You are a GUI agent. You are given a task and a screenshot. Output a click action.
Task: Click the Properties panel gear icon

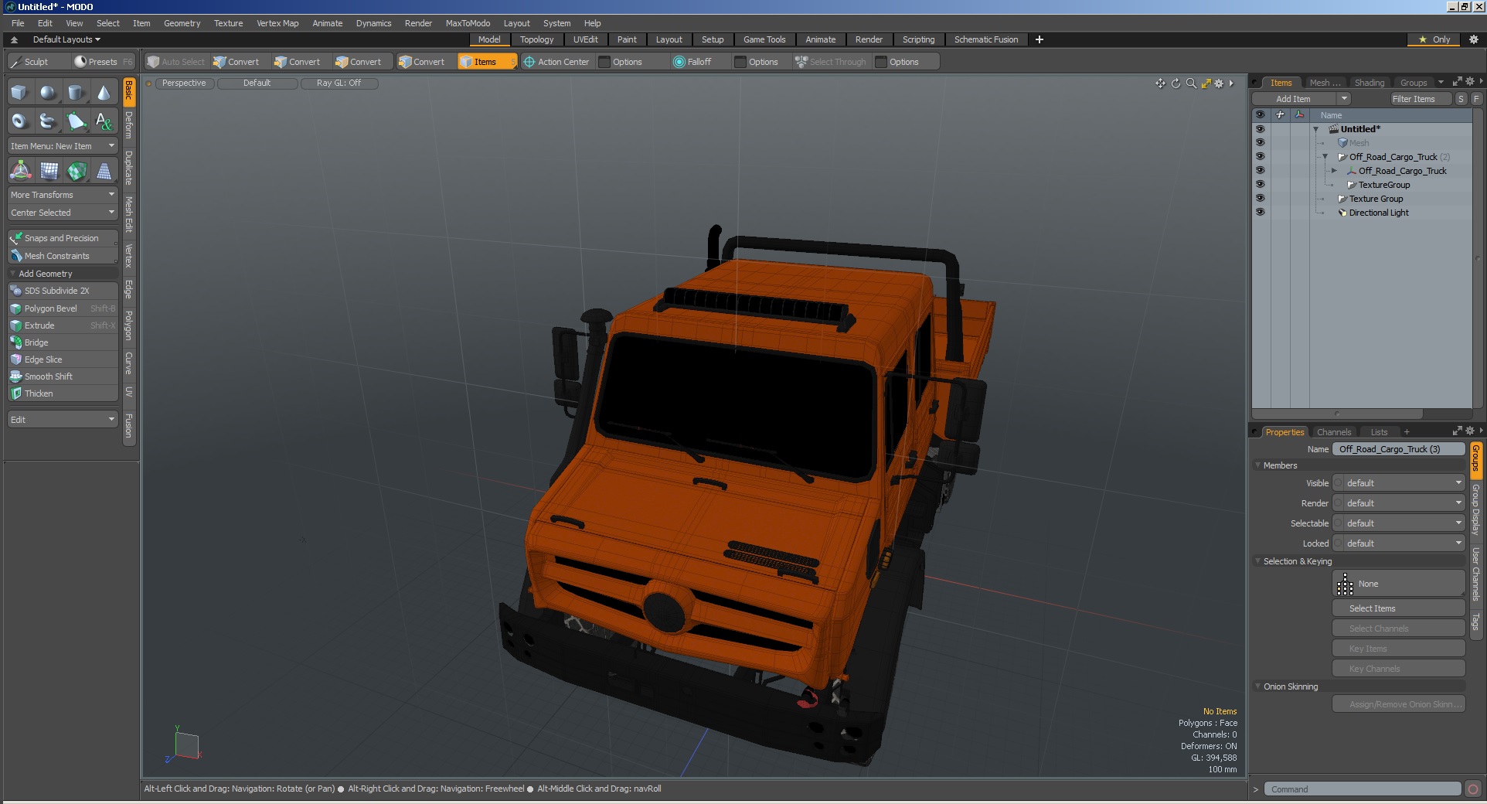click(1469, 431)
